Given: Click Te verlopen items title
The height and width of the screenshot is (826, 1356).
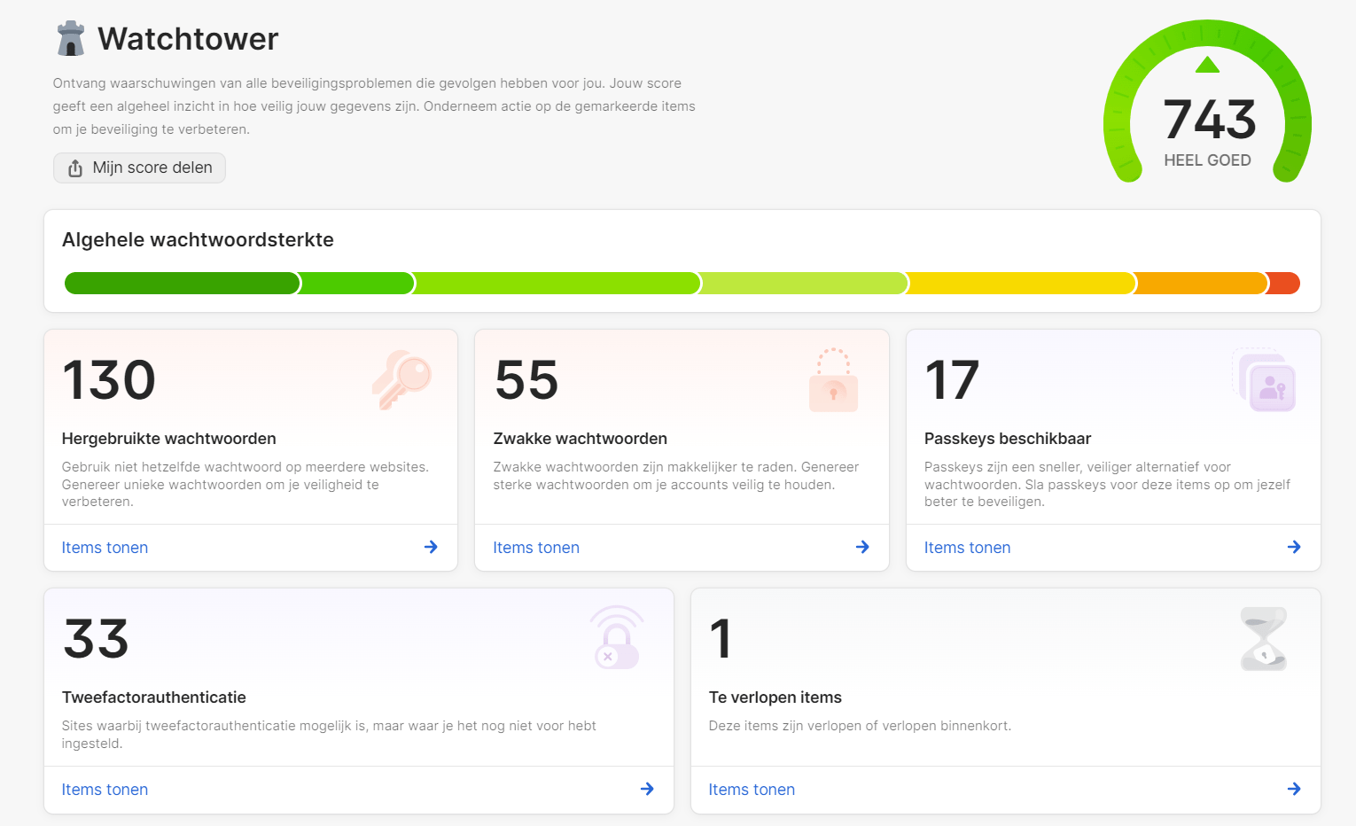Looking at the screenshot, I should pos(775,697).
